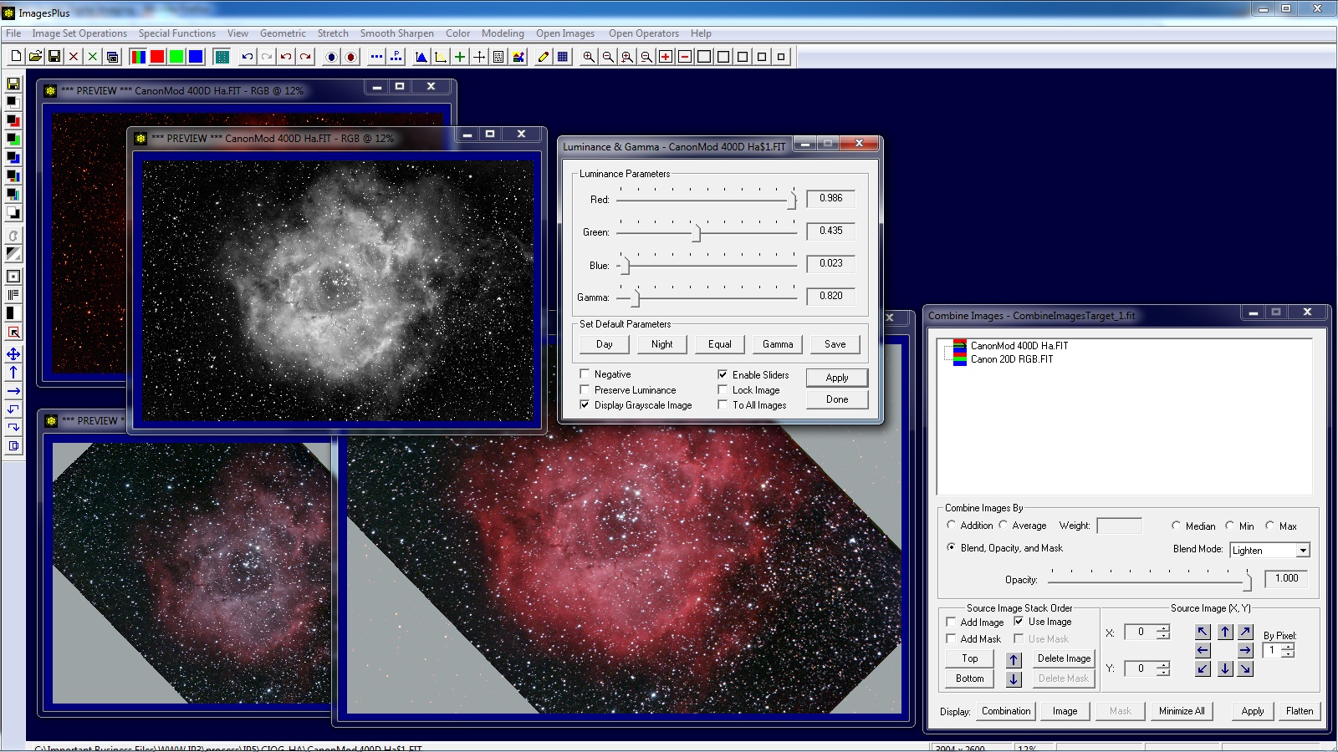
Task: Click the Red luminance value field
Action: 830,198
